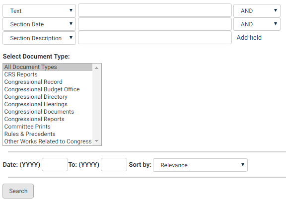Viewport: 286px width, 201px height.
Task: Click the Add field link
Action: click(x=249, y=37)
